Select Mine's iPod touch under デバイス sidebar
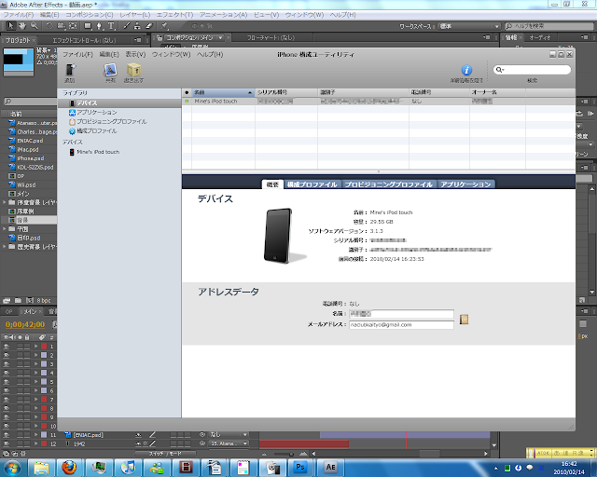Screen dimensions: 597x477 click(98, 152)
